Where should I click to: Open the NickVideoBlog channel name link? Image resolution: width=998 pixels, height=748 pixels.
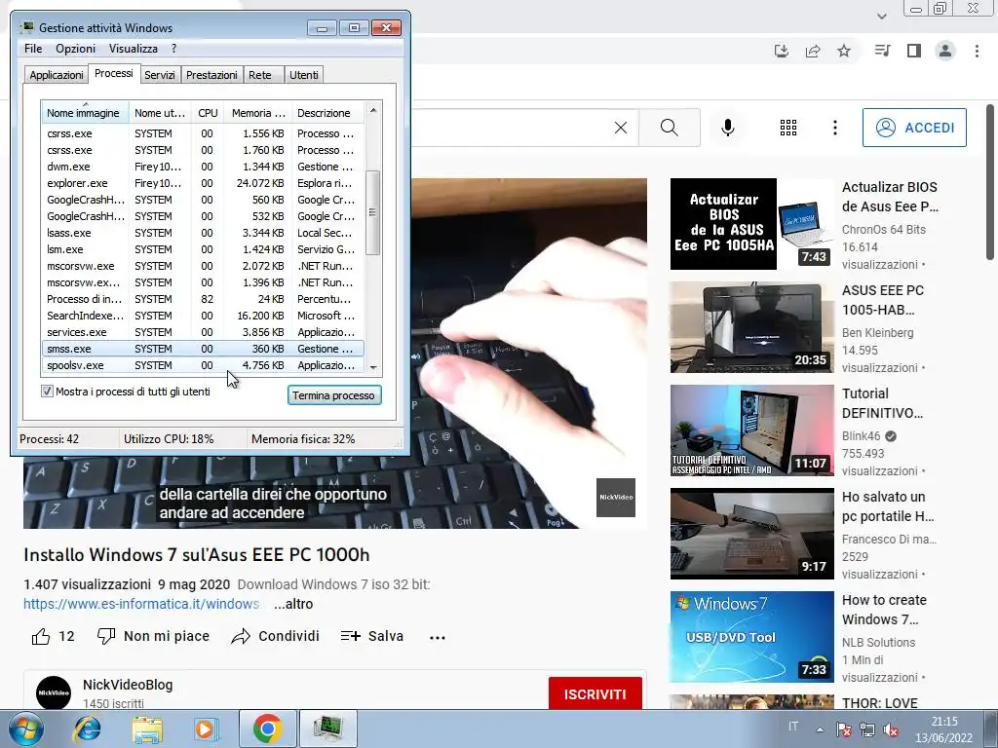(128, 685)
